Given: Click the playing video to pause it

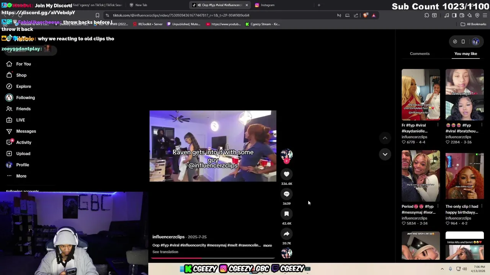Looking at the screenshot, I should [212, 146].
